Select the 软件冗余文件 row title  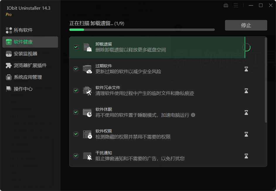coord(108,88)
